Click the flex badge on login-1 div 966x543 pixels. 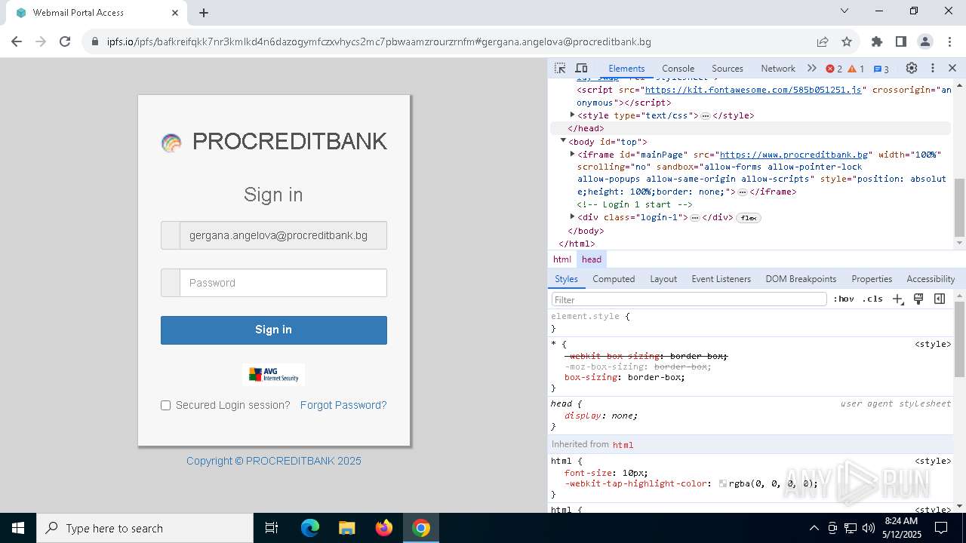pyautogui.click(x=749, y=218)
